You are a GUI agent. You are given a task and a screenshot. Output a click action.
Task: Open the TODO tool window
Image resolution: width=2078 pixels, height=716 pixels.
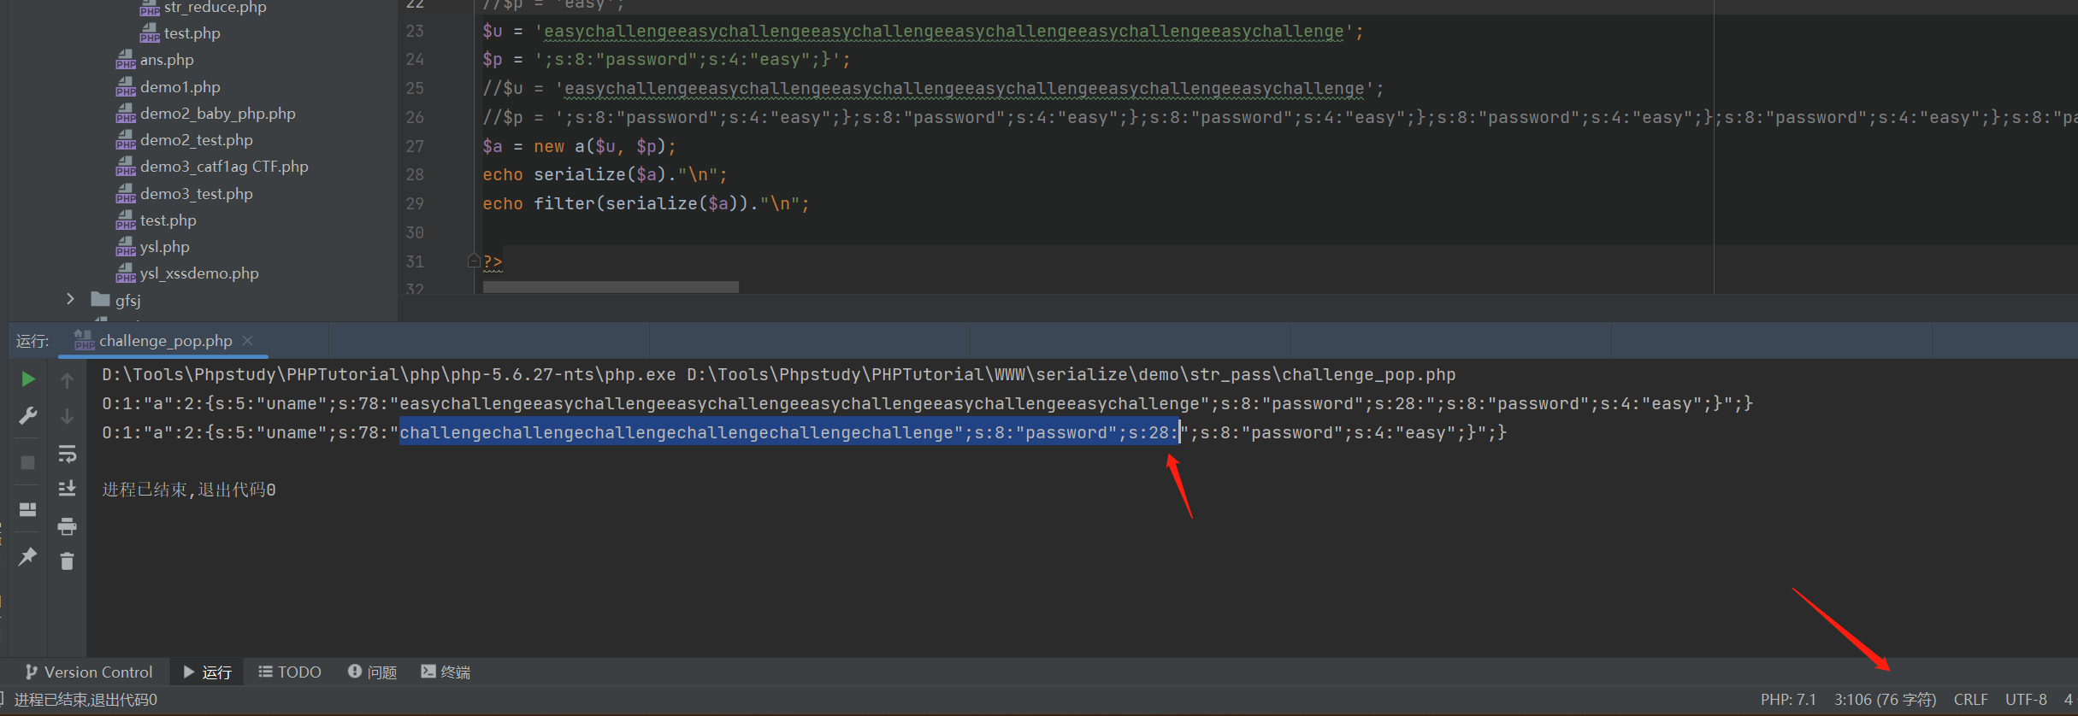(x=290, y=672)
